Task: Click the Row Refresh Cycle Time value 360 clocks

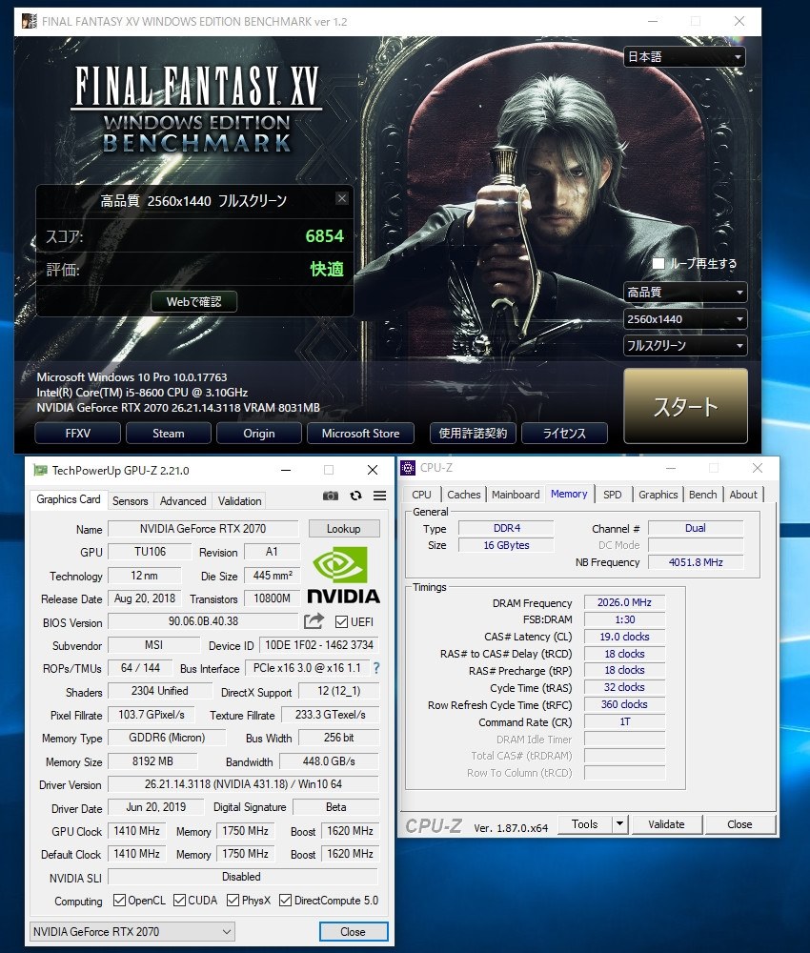Action: pos(624,704)
